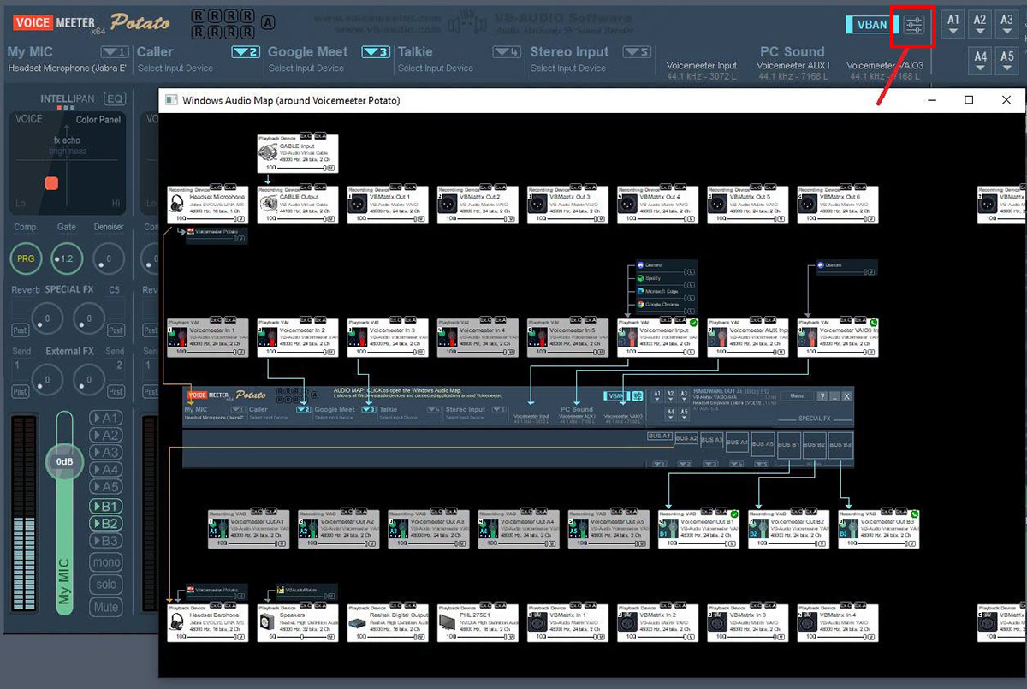Click the Voicemeeter In 2 device icon
1027x689 pixels.
point(269,336)
